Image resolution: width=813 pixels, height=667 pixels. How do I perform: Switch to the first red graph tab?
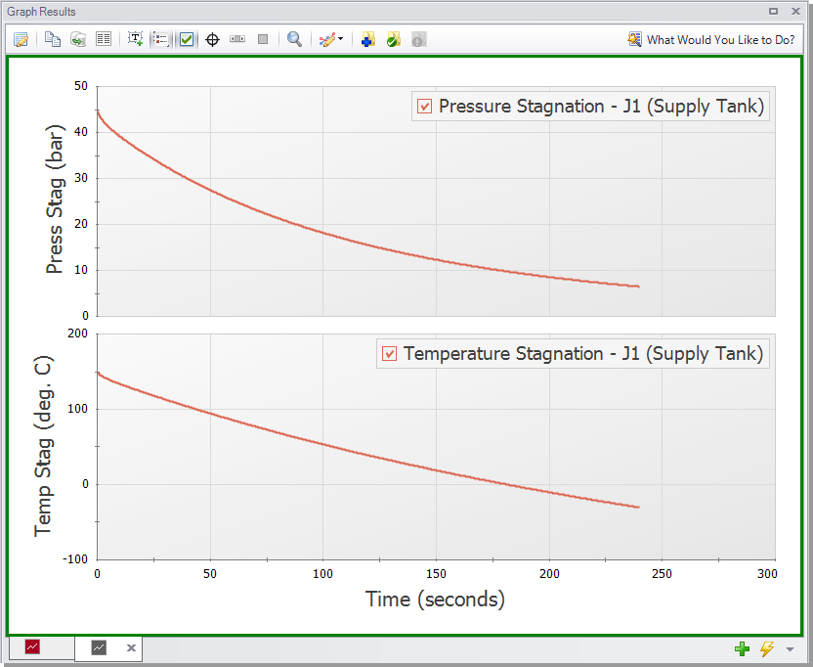click(33, 647)
